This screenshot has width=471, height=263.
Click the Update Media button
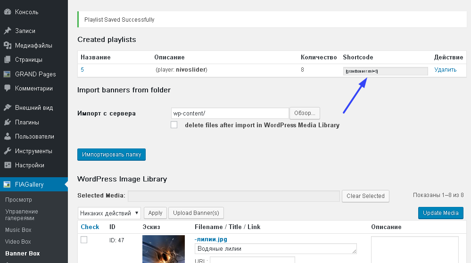click(x=440, y=213)
